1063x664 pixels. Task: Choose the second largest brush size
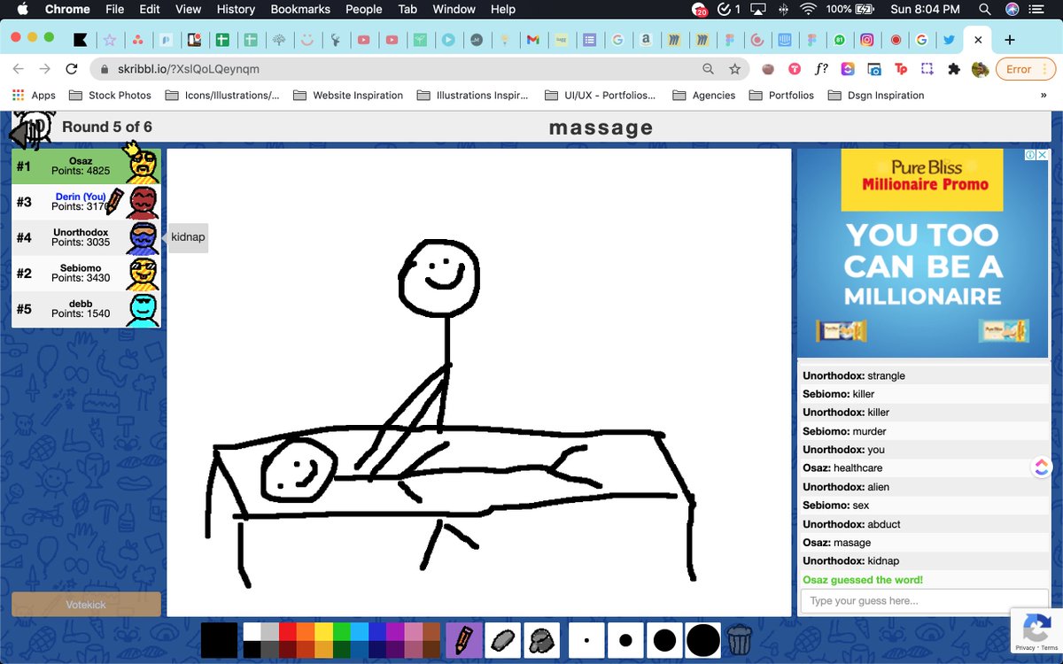[664, 640]
